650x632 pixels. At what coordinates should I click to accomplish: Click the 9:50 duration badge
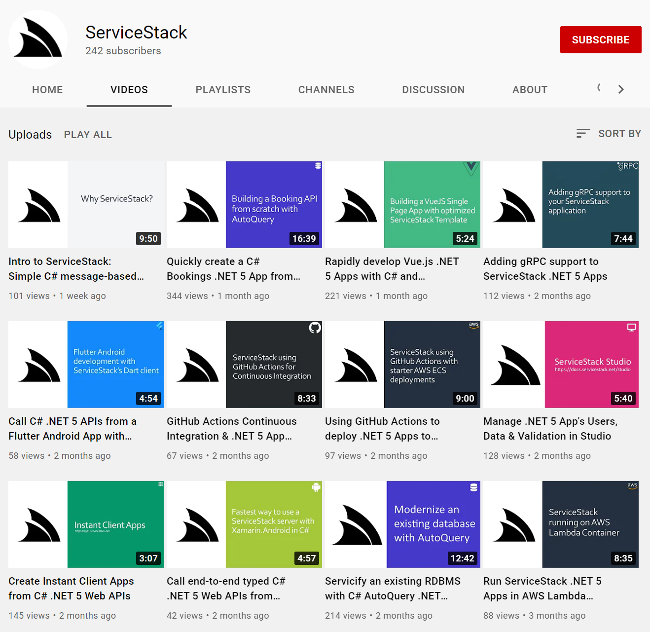pos(148,239)
